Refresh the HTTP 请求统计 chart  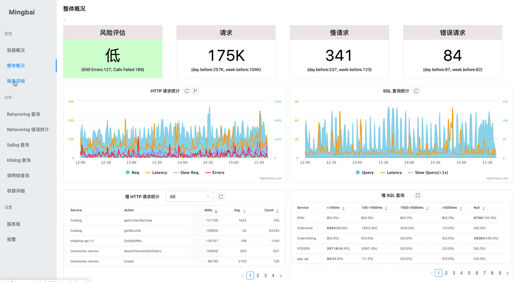click(187, 91)
